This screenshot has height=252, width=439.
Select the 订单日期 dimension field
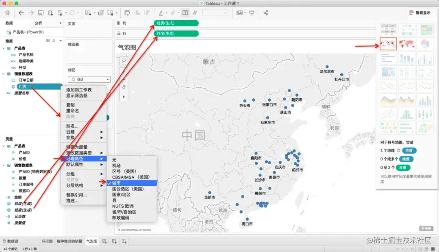pyautogui.click(x=26, y=80)
